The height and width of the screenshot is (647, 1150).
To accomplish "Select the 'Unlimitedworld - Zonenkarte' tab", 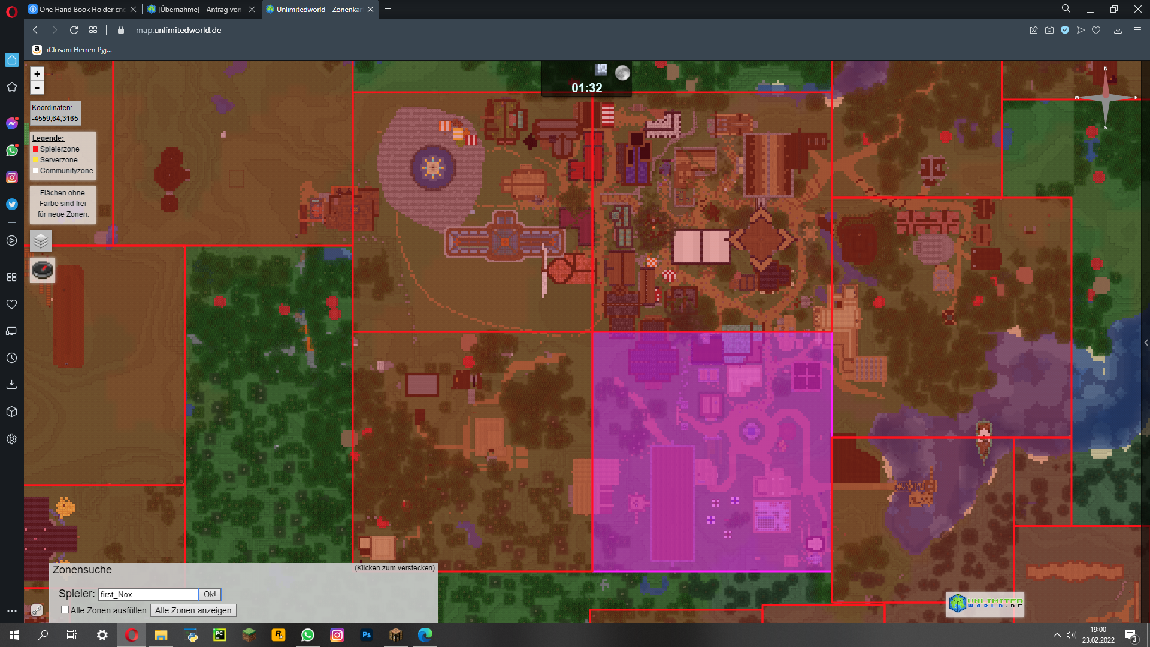I will pos(319,9).
